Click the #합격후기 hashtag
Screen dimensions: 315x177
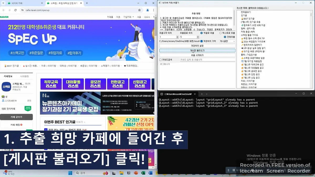(x=74, y=53)
